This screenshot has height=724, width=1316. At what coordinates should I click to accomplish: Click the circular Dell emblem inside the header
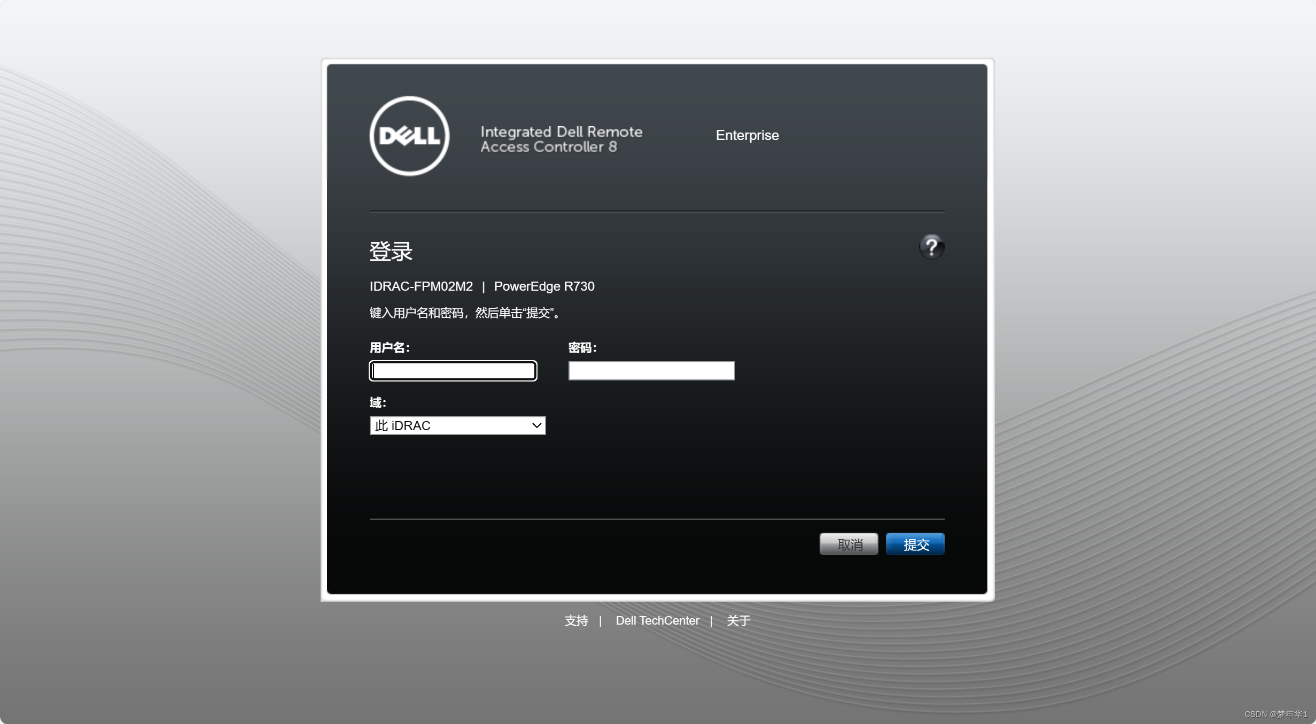click(409, 135)
